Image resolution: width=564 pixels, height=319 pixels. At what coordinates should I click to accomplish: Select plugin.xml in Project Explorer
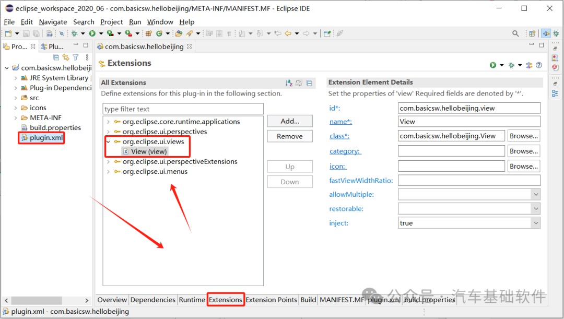coord(46,138)
